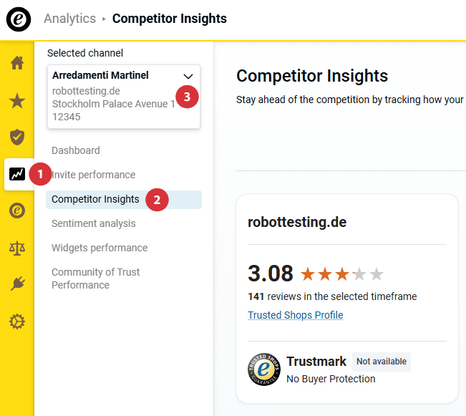Expand the selected channel dropdown chevron
This screenshot has height=416, width=466.
188,76
